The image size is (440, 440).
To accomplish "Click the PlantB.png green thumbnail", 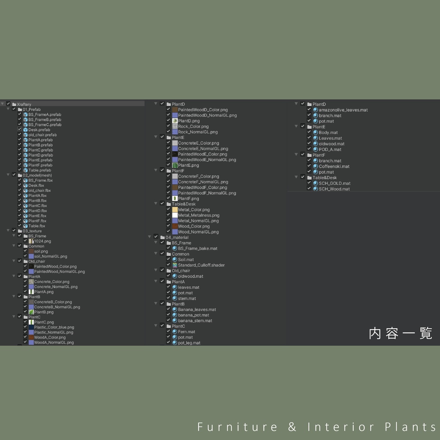I will tap(31, 312).
